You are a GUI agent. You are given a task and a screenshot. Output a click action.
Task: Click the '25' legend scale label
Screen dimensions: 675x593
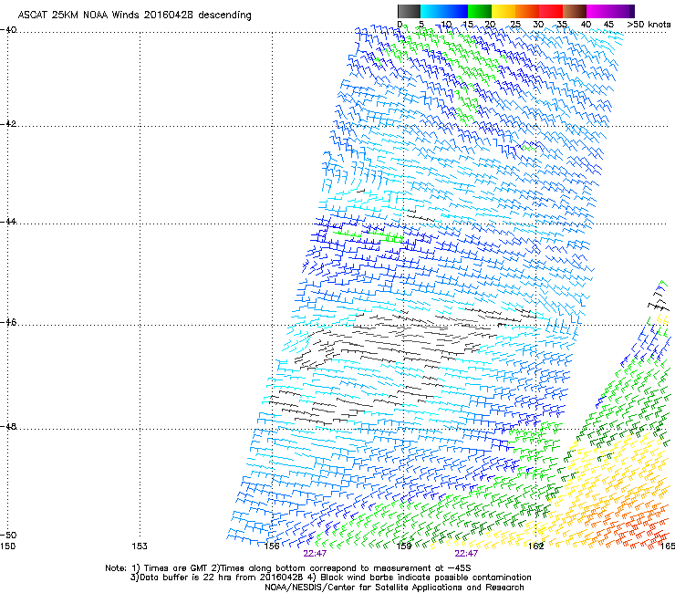(x=515, y=24)
